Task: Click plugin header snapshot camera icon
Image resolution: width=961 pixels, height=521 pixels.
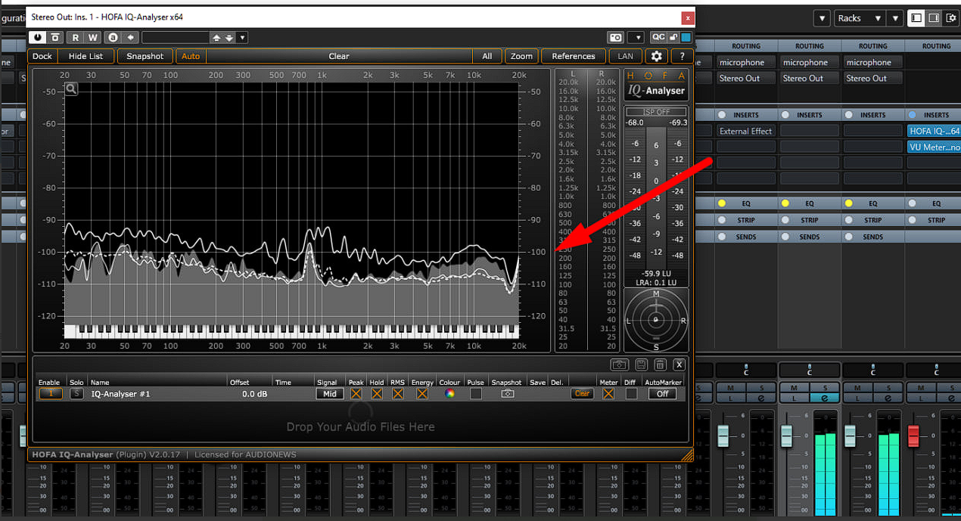Action: point(616,37)
